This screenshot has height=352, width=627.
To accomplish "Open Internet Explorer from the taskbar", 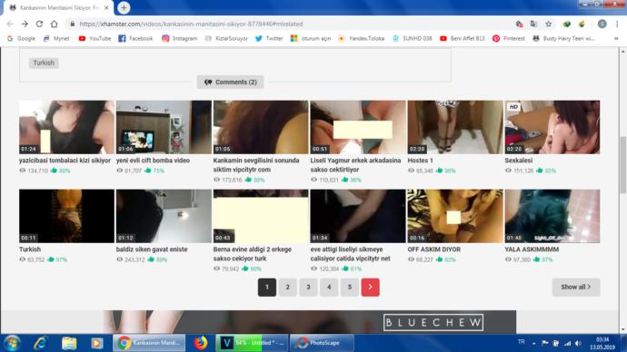I will click(40, 343).
